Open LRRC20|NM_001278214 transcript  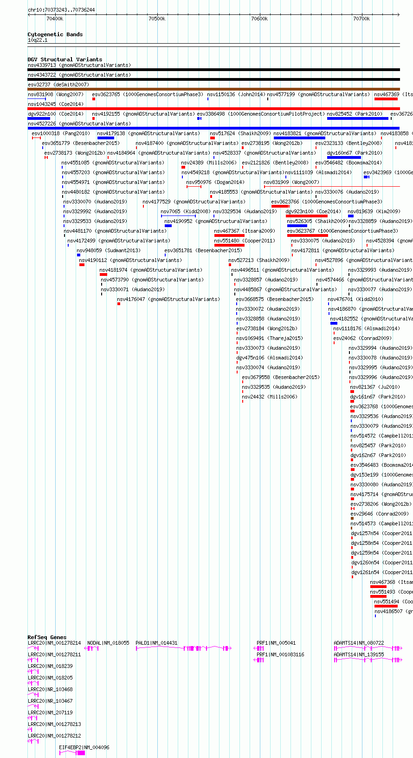[54, 643]
